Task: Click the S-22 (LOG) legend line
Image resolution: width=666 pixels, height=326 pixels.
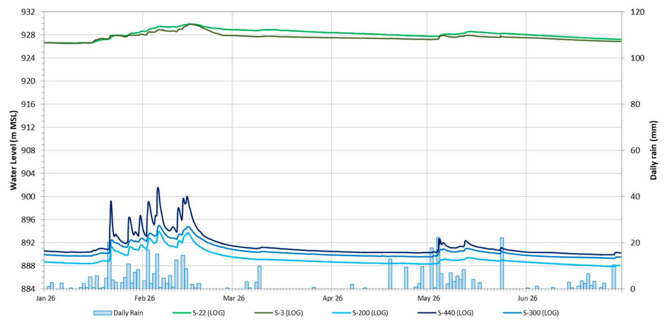Action: (182, 313)
